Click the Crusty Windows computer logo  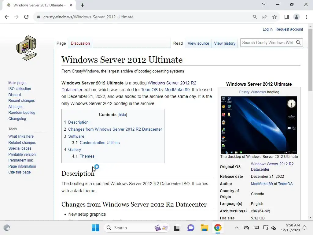coord(27,48)
